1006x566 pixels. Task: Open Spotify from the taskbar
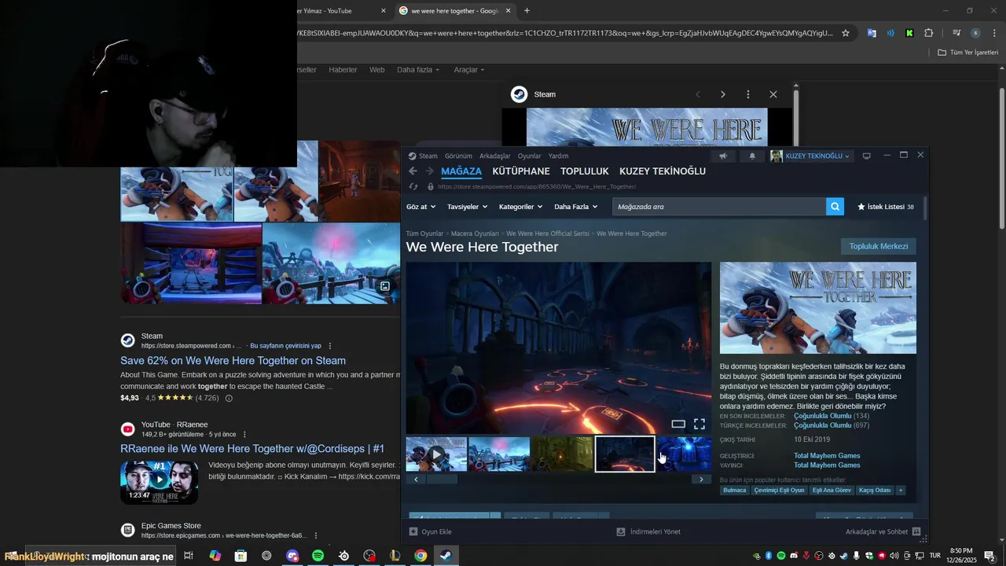318,556
